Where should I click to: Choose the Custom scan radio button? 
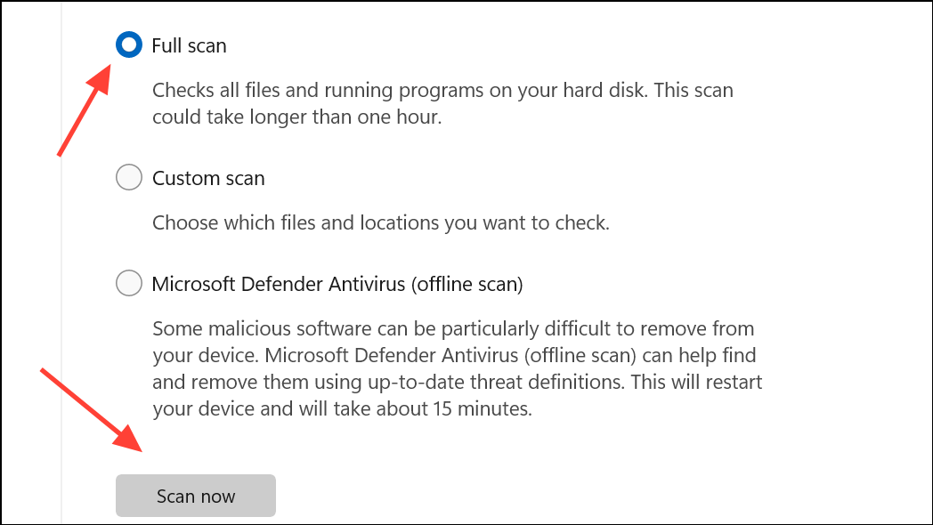[x=128, y=177]
